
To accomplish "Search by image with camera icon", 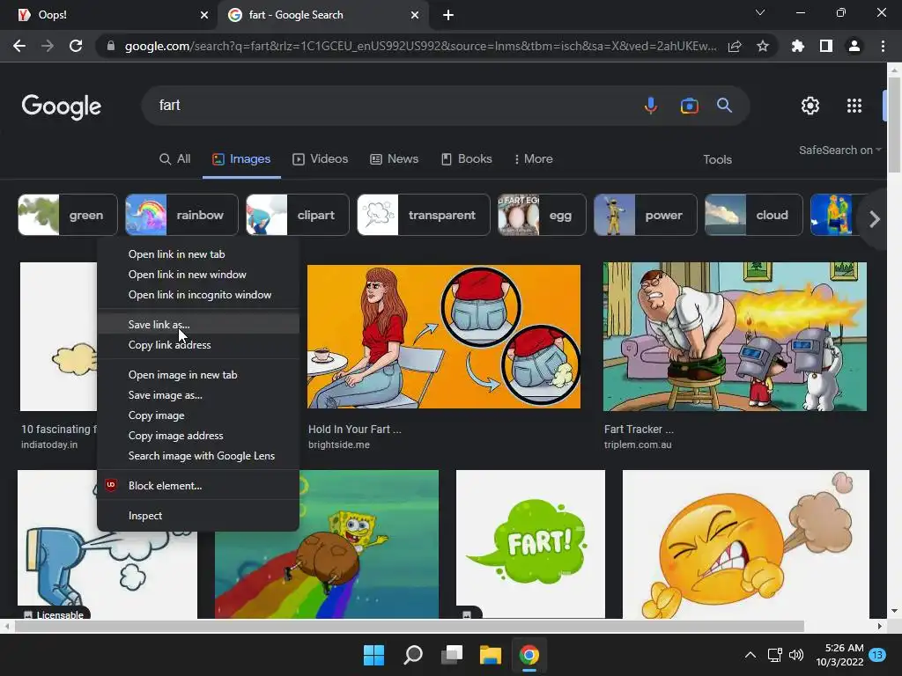I will [x=689, y=106].
